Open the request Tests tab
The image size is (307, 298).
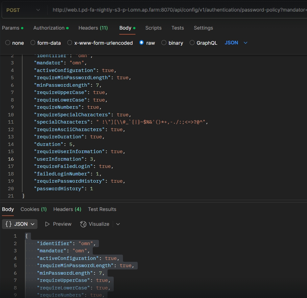[x=177, y=28]
